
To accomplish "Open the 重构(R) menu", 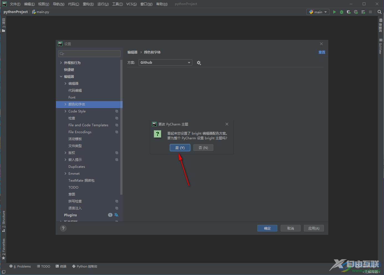I will tap(88, 4).
